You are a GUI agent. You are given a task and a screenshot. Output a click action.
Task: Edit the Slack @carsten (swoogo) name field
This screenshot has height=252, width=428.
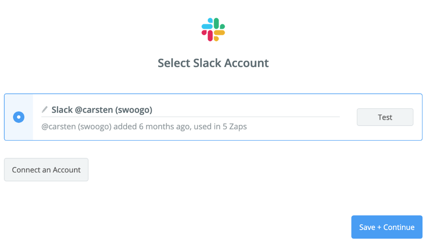pyautogui.click(x=190, y=110)
